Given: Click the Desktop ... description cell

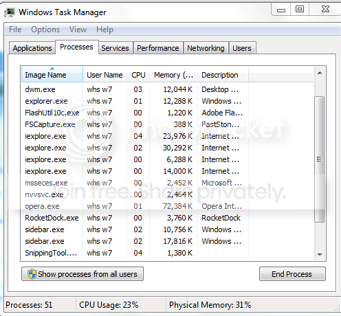Looking at the screenshot, I should pyautogui.click(x=220, y=89).
